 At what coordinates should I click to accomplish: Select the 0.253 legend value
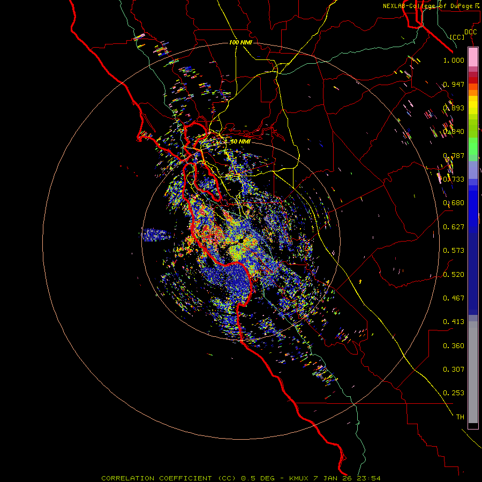[x=454, y=393]
